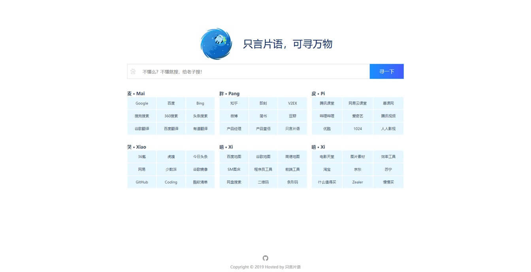Click SM图床 tile

click(x=234, y=169)
